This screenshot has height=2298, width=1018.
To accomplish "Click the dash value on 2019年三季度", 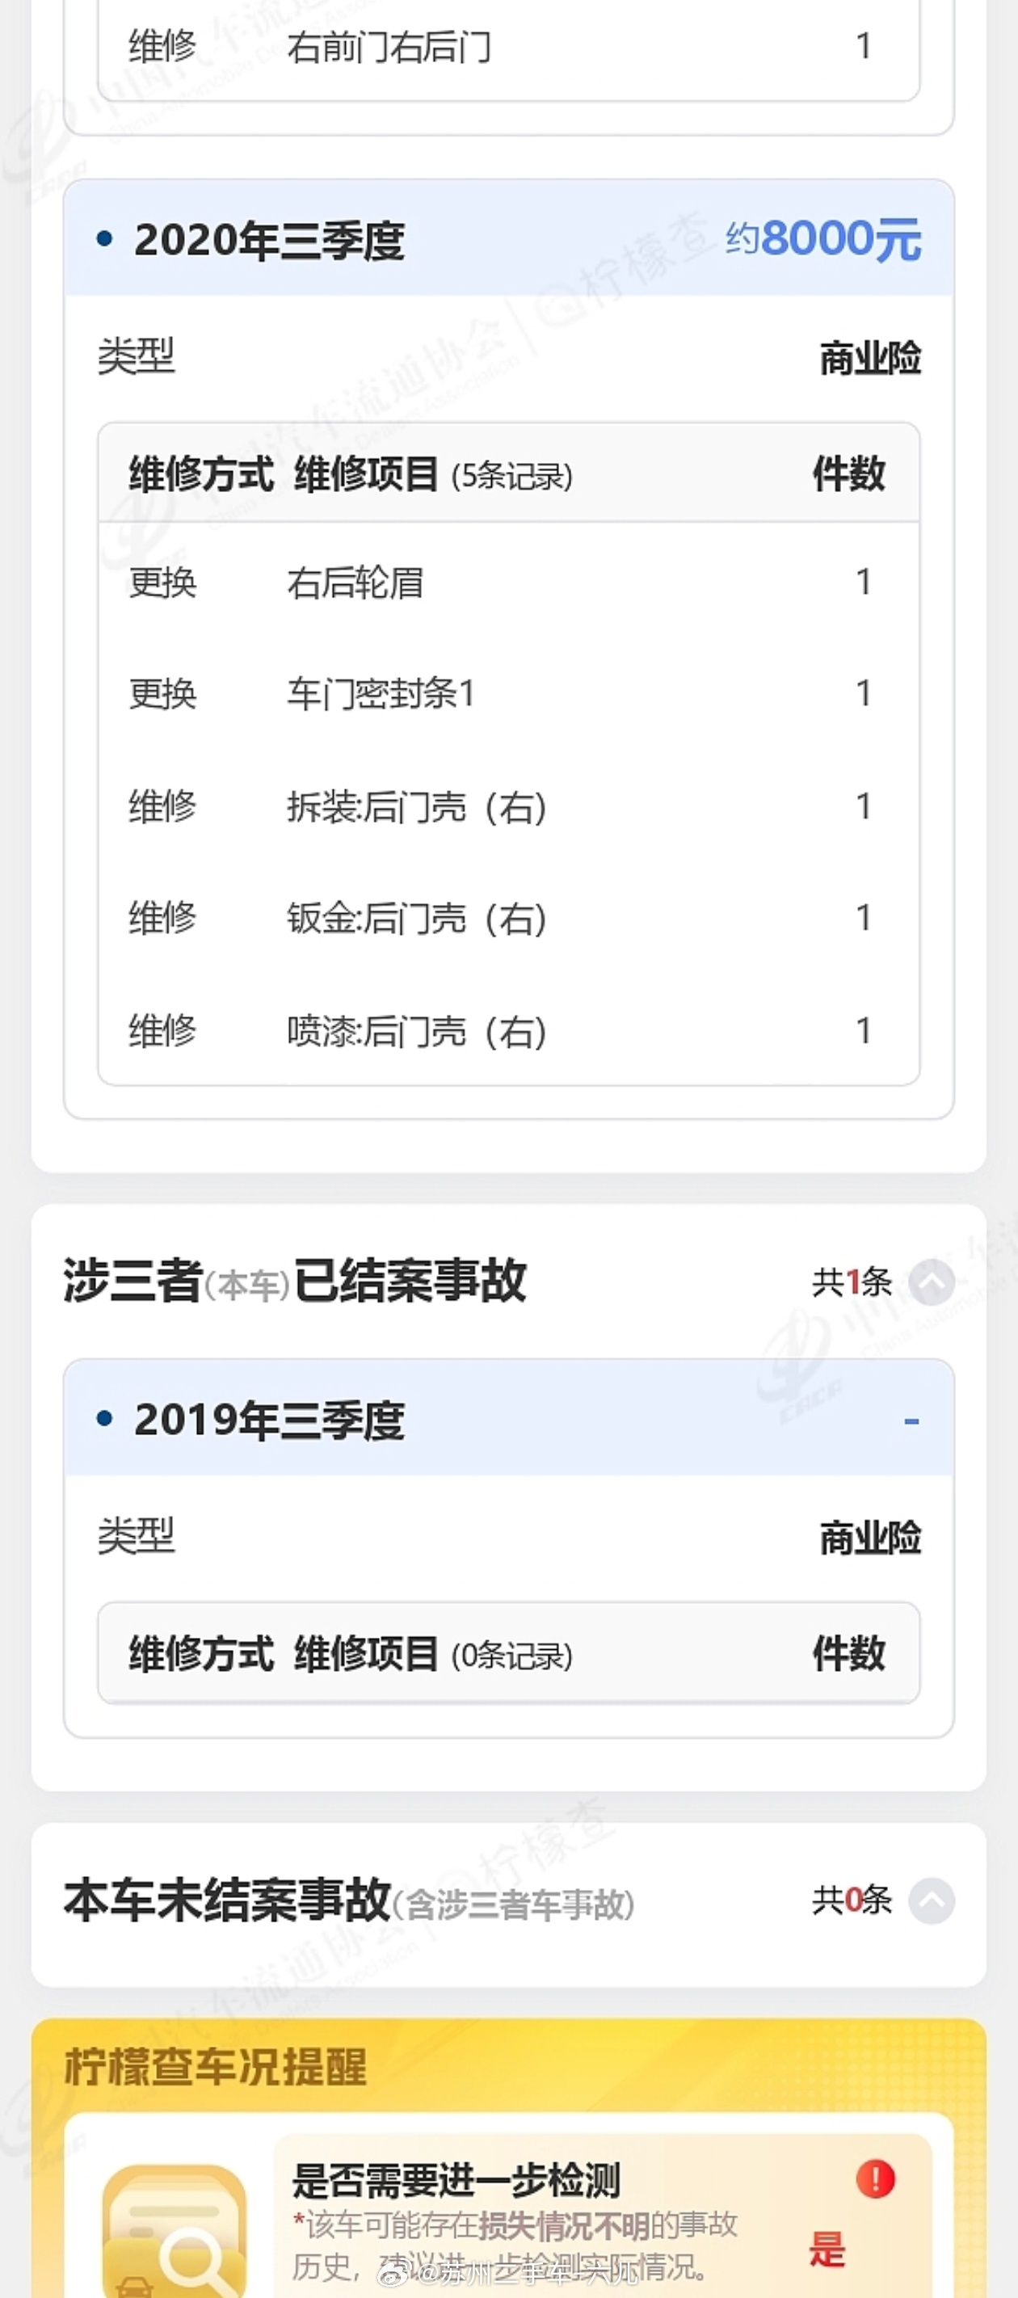I will click(x=911, y=1421).
